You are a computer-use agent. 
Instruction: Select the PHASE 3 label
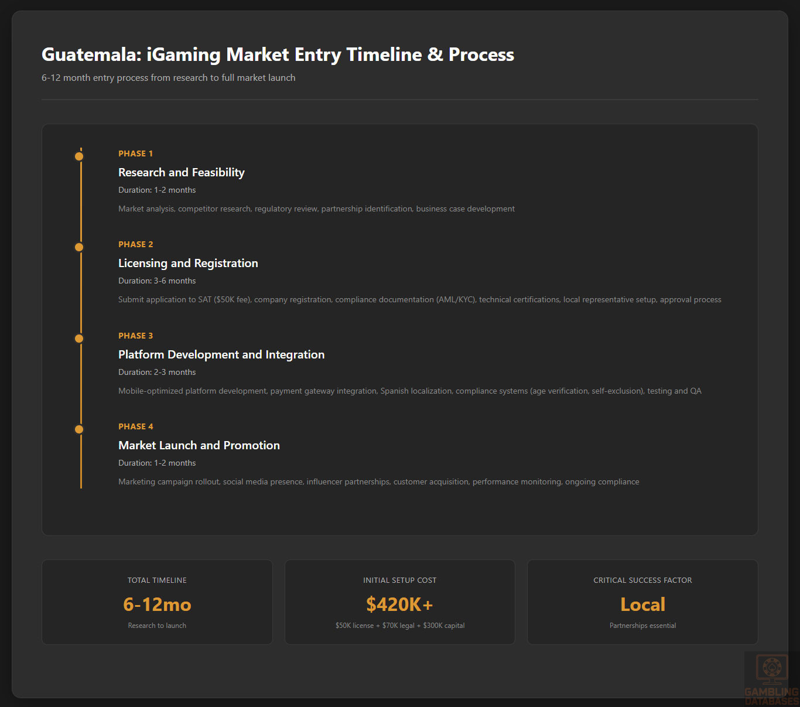[x=135, y=336]
